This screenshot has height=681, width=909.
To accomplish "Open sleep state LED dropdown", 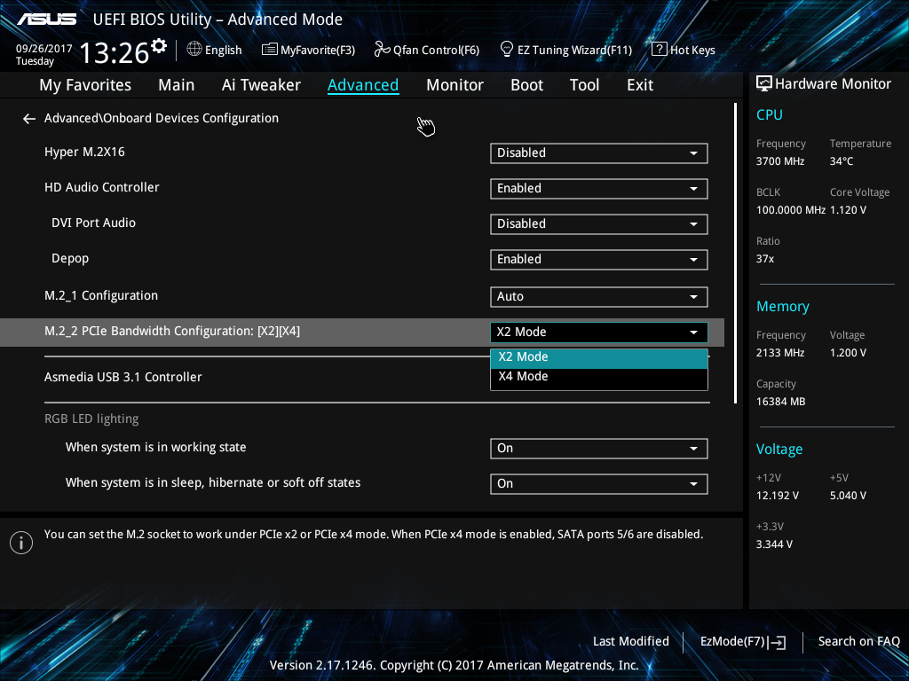I will pyautogui.click(x=599, y=484).
